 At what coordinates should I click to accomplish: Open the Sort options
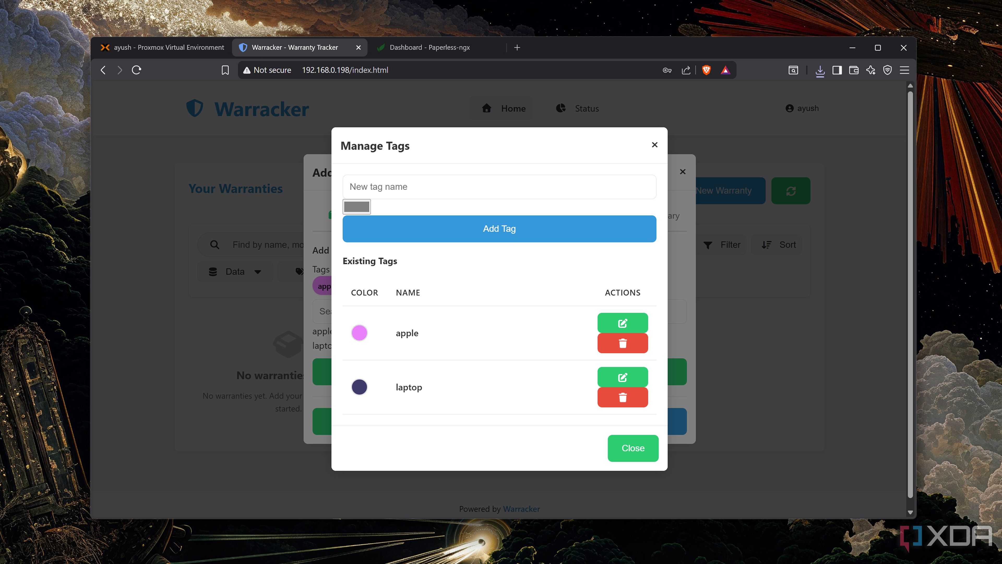pyautogui.click(x=778, y=245)
